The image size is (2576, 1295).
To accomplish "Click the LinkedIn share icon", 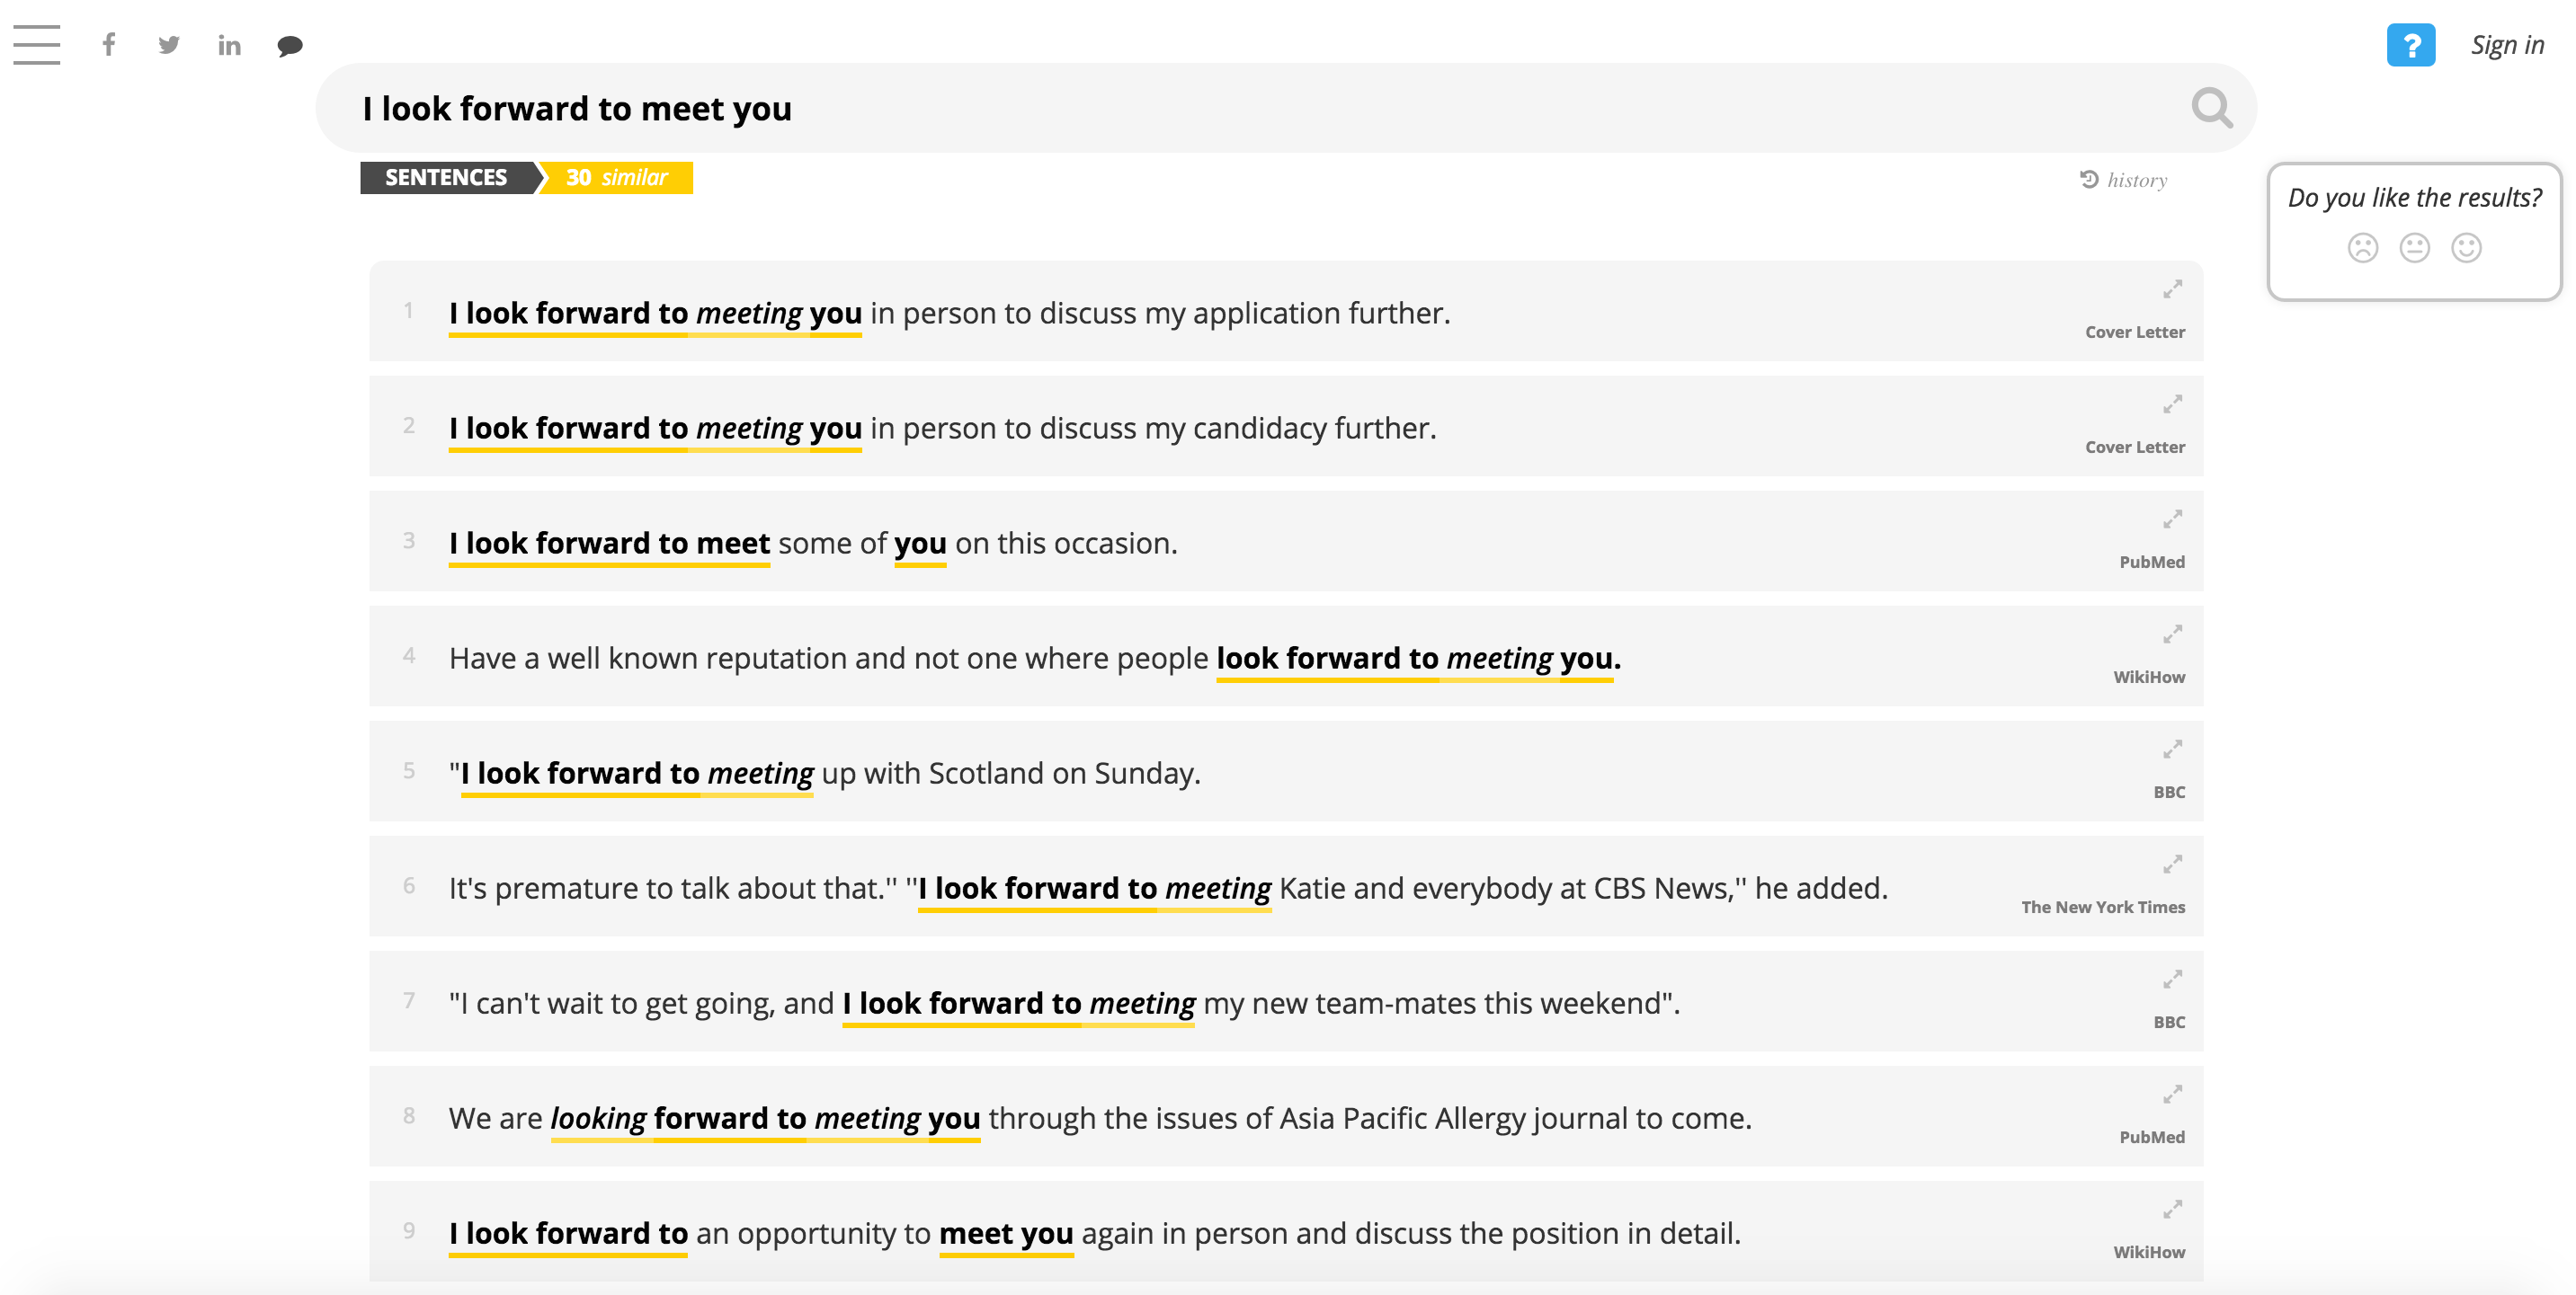I will [x=229, y=46].
